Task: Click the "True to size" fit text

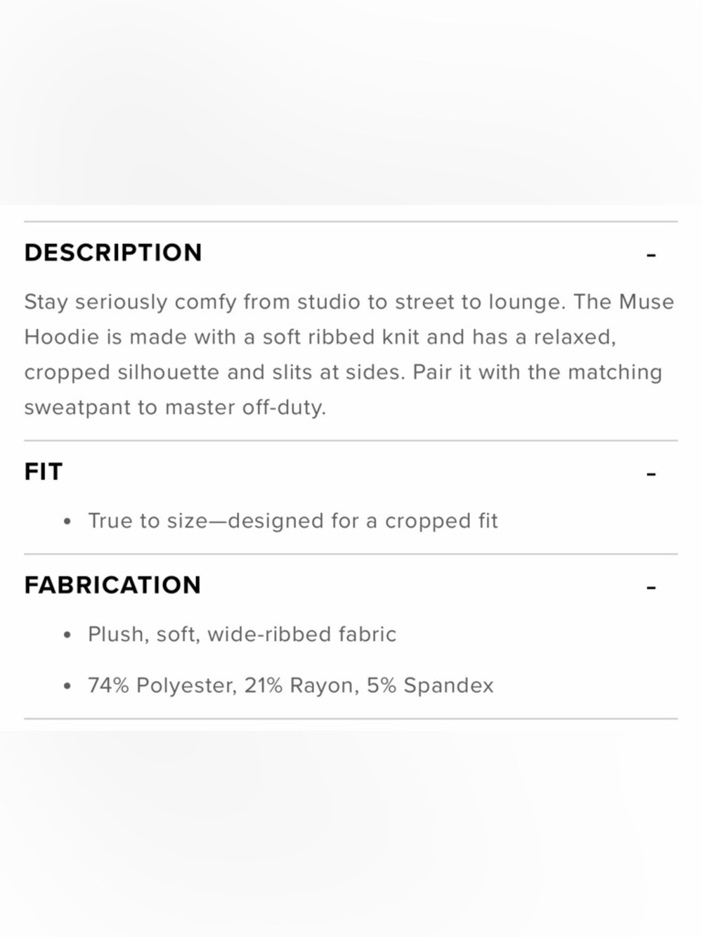Action: pyautogui.click(x=148, y=521)
